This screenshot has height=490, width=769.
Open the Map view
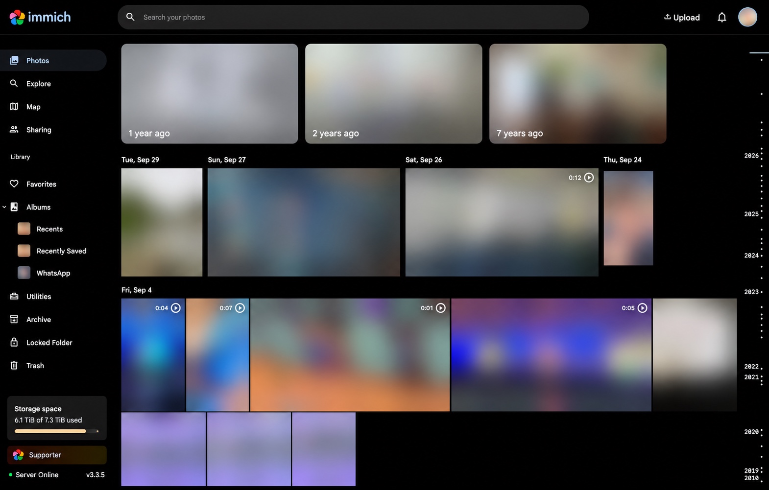[53, 107]
